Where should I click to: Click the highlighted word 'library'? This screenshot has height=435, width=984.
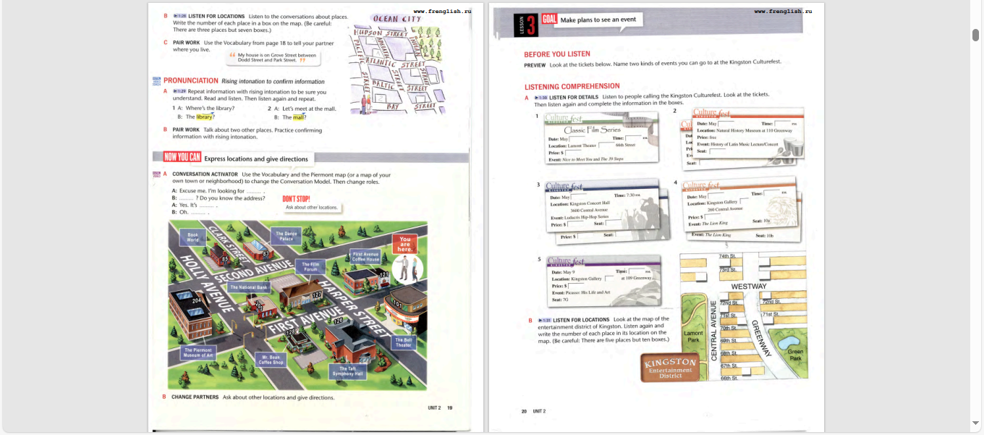(205, 117)
